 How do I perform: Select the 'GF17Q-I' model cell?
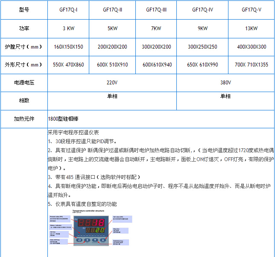tap(68, 10)
